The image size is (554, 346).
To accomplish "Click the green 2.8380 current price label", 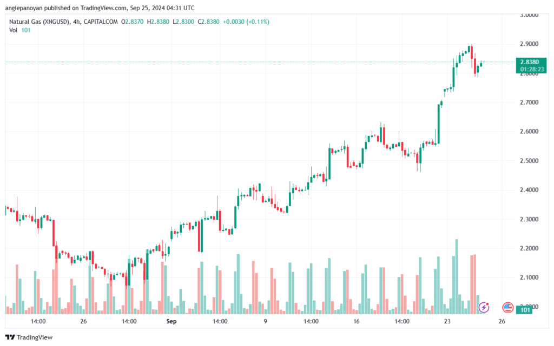I will click(x=531, y=62).
